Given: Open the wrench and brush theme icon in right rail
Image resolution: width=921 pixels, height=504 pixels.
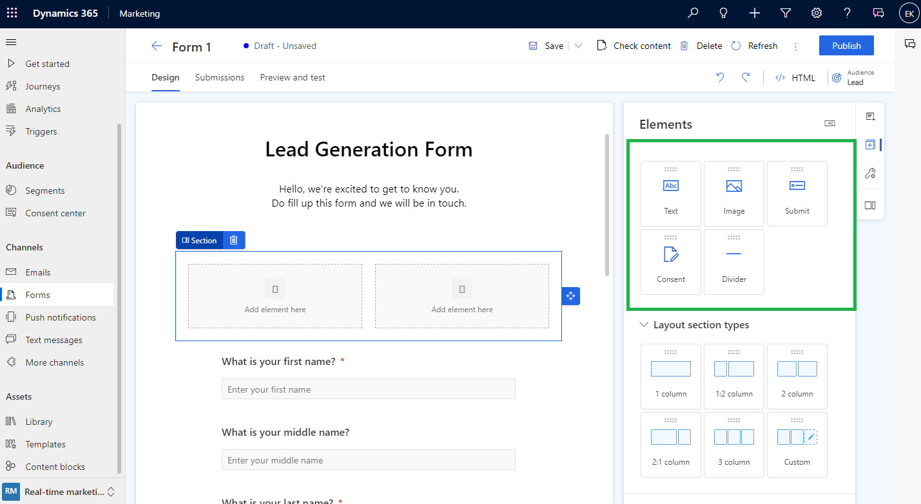Looking at the screenshot, I should click(x=870, y=173).
